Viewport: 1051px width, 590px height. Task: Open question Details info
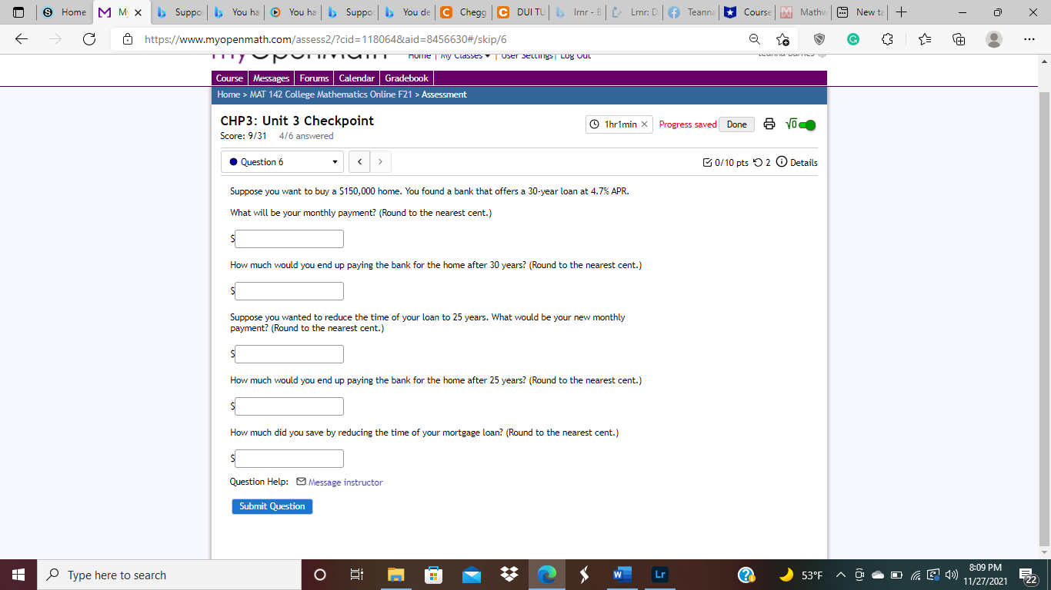coord(797,162)
